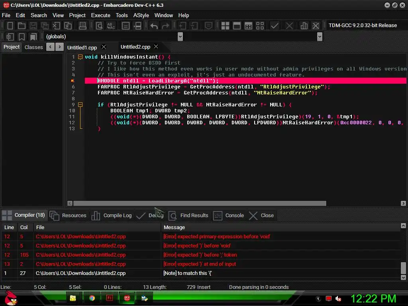Open the Project menu
This screenshot has width=408, height=306.
click(77, 16)
